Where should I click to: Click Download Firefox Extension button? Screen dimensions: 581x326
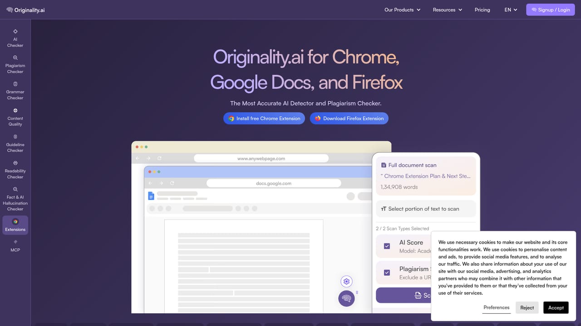pyautogui.click(x=349, y=119)
